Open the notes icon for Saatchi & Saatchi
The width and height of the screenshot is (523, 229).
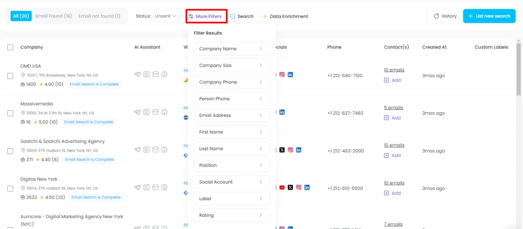pos(147,150)
